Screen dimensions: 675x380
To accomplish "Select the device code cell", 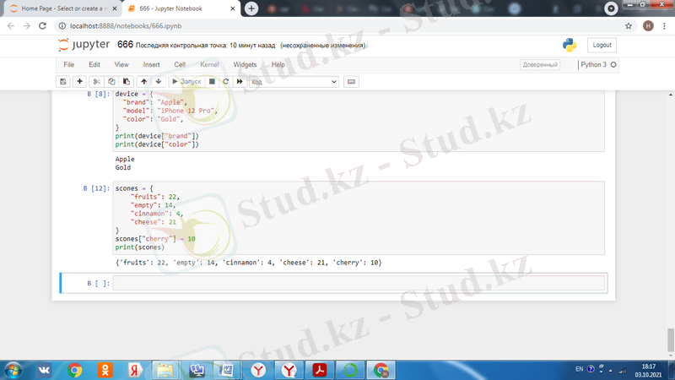I will click(x=359, y=120).
